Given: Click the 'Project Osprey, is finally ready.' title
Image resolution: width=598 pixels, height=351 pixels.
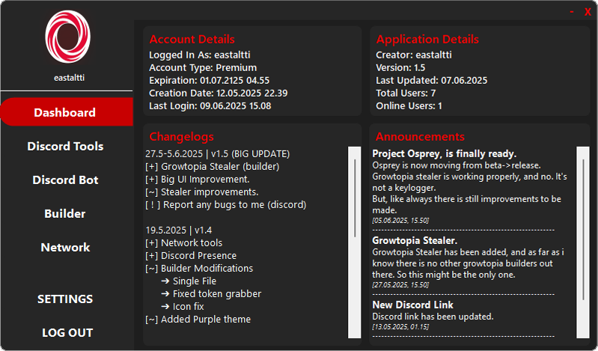Looking at the screenshot, I should pyautogui.click(x=445, y=153).
